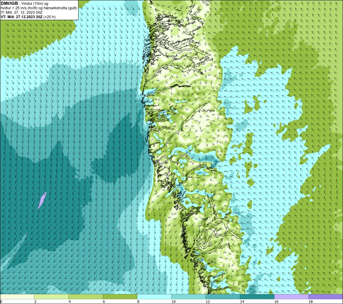This screenshot has width=343, height=304.
Task: Click the legend label '16'
Action: 276,302
